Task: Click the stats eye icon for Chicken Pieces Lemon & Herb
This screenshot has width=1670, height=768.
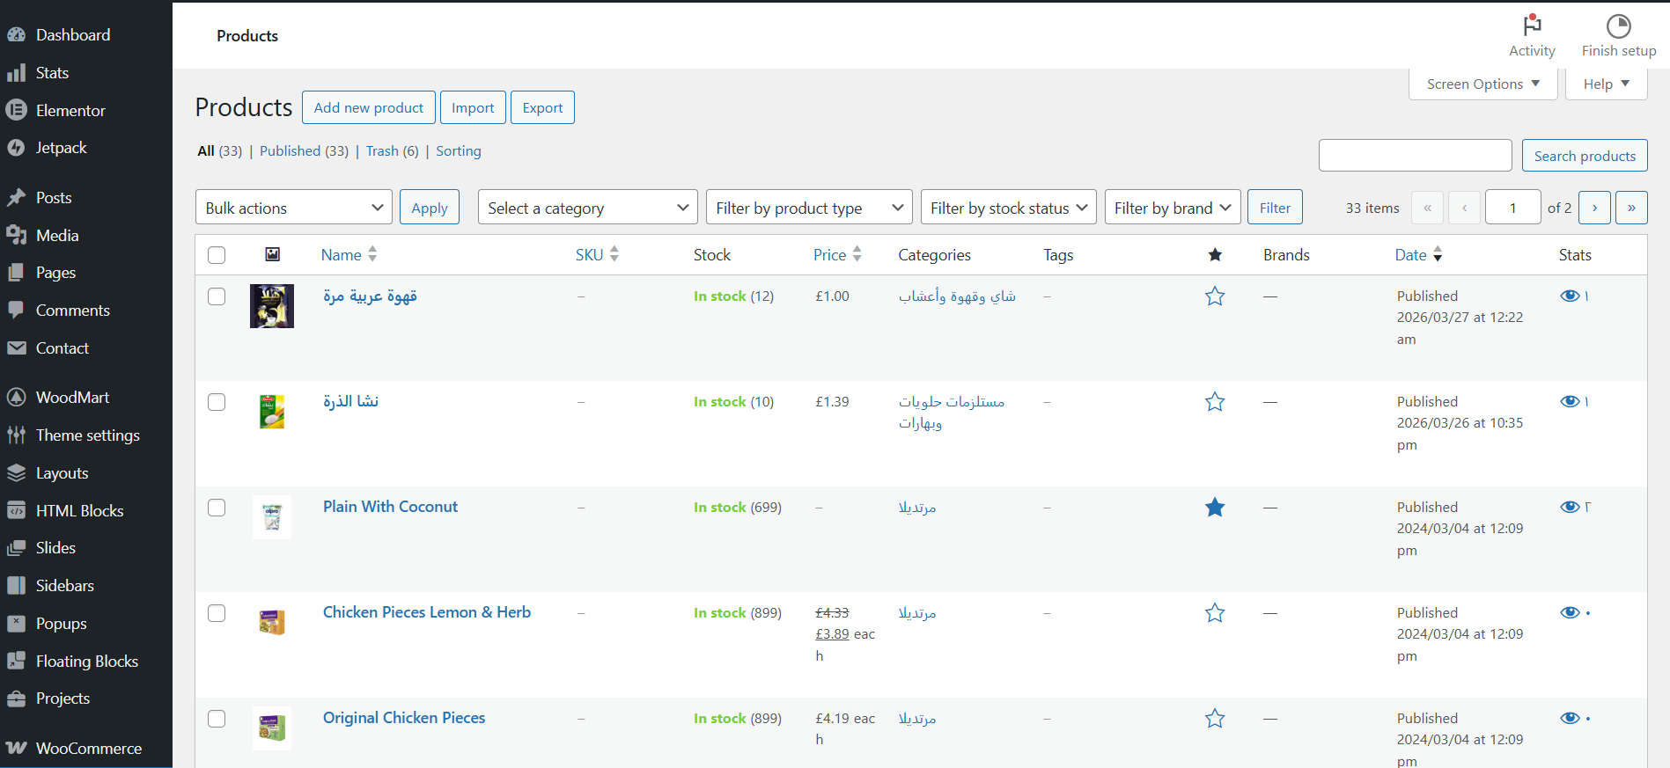Action: (1570, 613)
